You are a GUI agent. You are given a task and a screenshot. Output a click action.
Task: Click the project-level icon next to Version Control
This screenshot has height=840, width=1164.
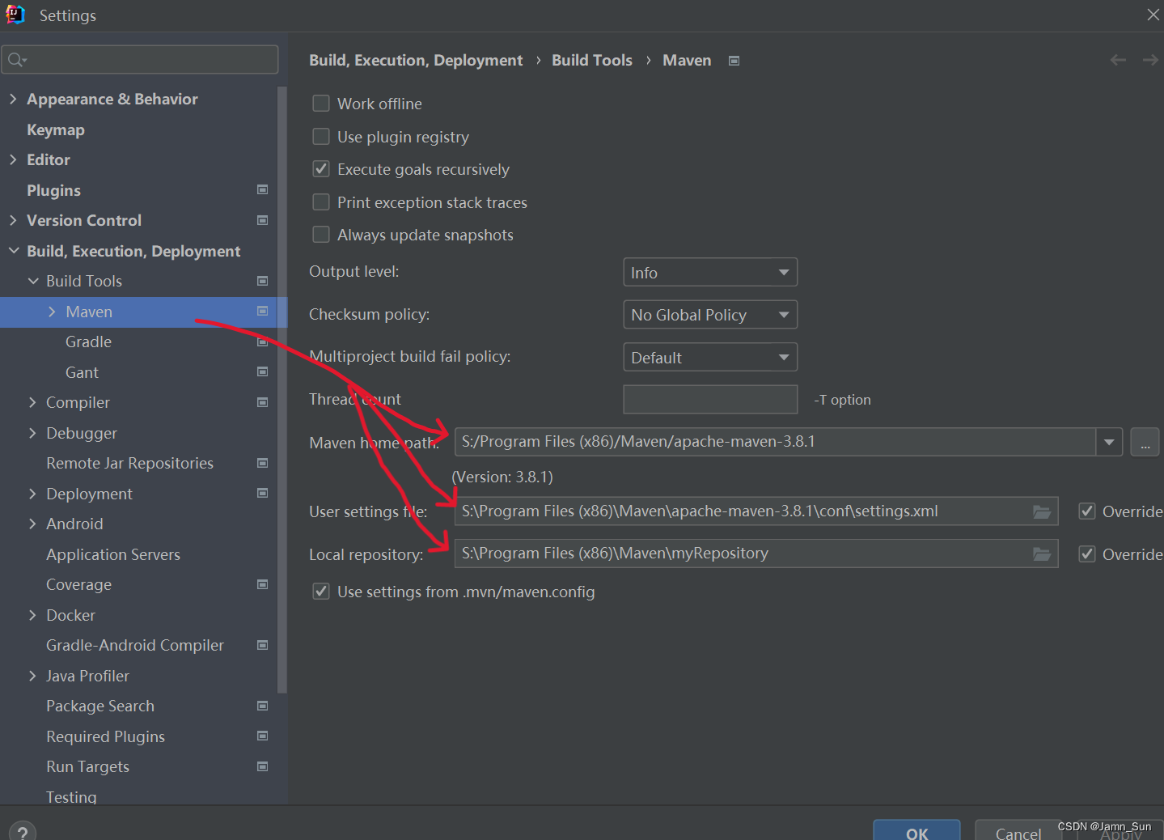[262, 220]
